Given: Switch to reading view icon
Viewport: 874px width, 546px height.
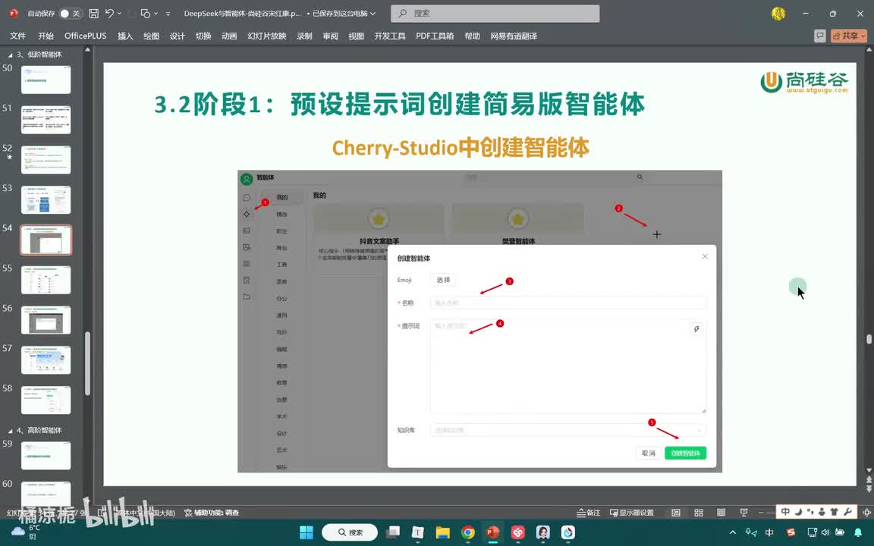Looking at the screenshot, I should [x=721, y=513].
